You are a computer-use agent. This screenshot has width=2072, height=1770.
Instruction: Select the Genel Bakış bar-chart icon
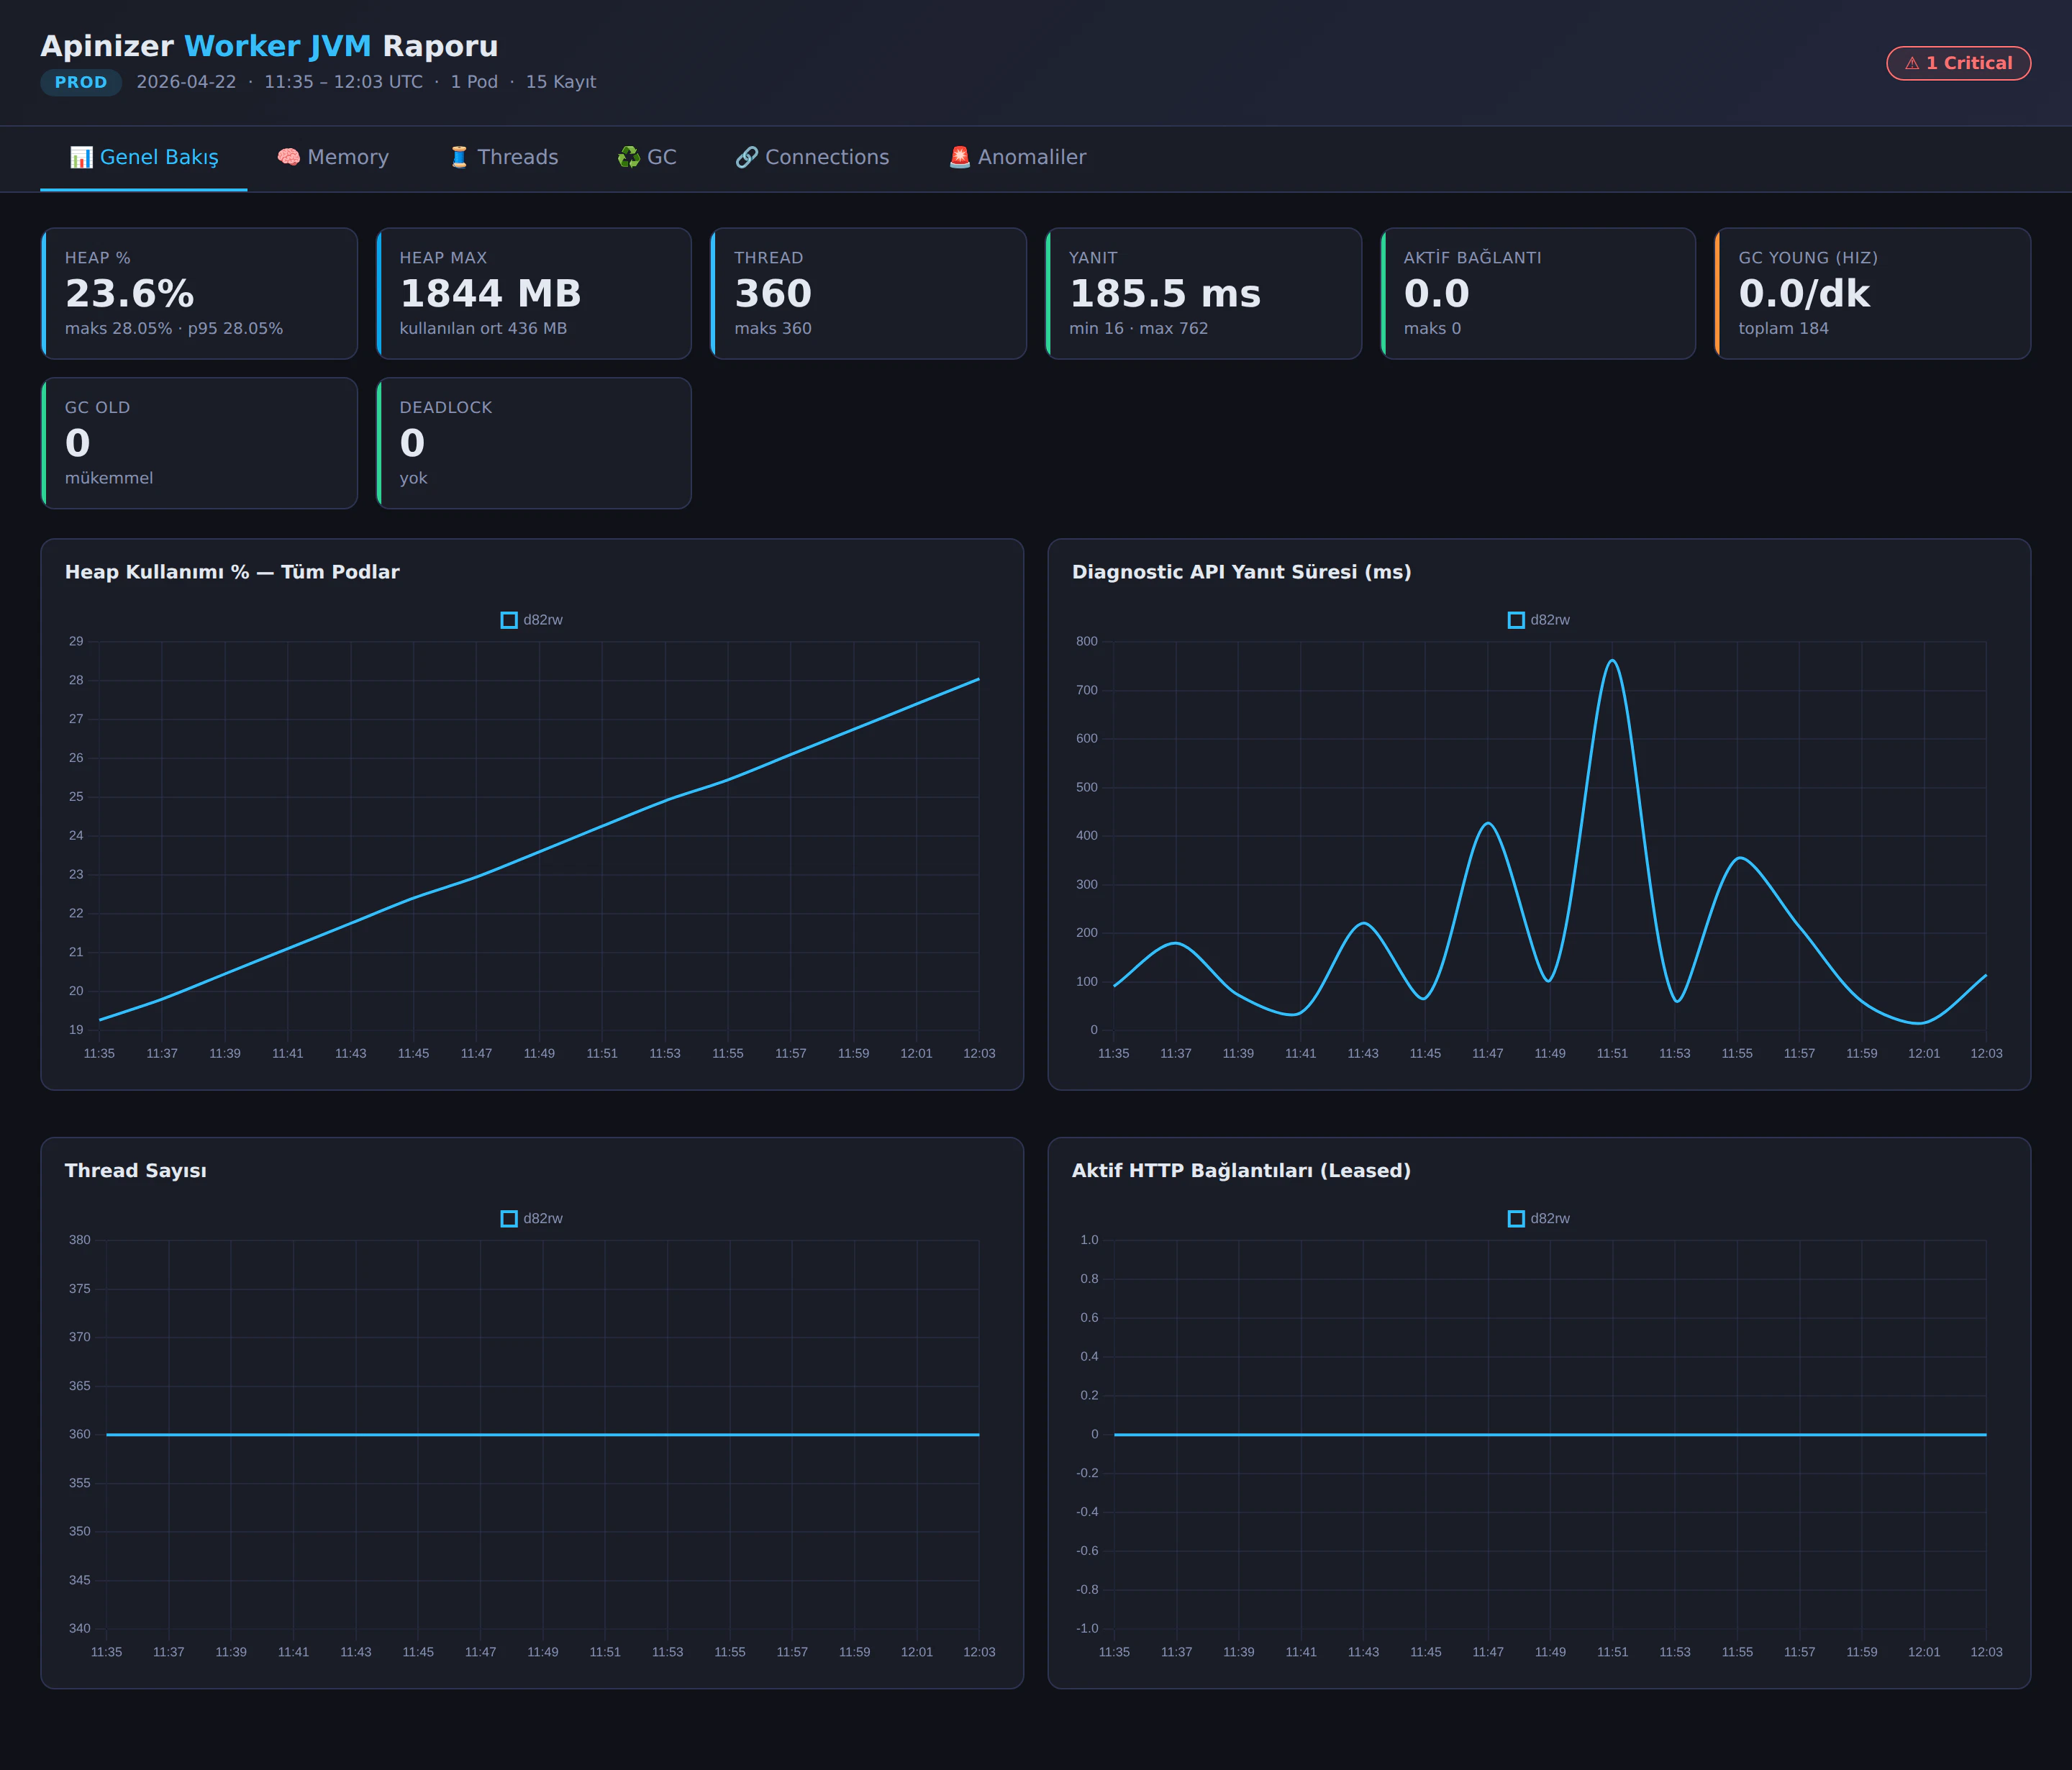(x=83, y=157)
